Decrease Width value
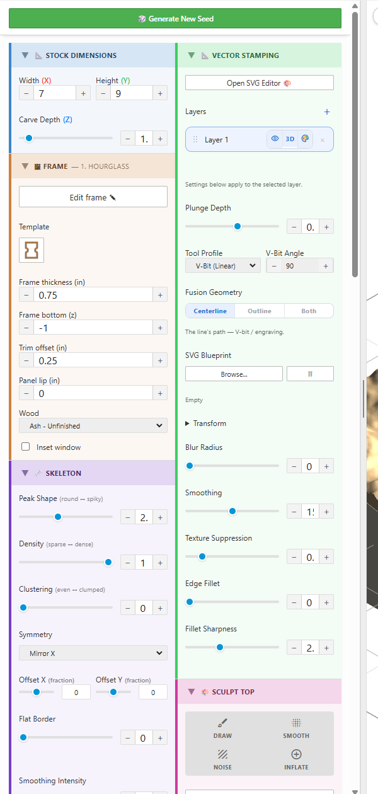 click(x=26, y=93)
